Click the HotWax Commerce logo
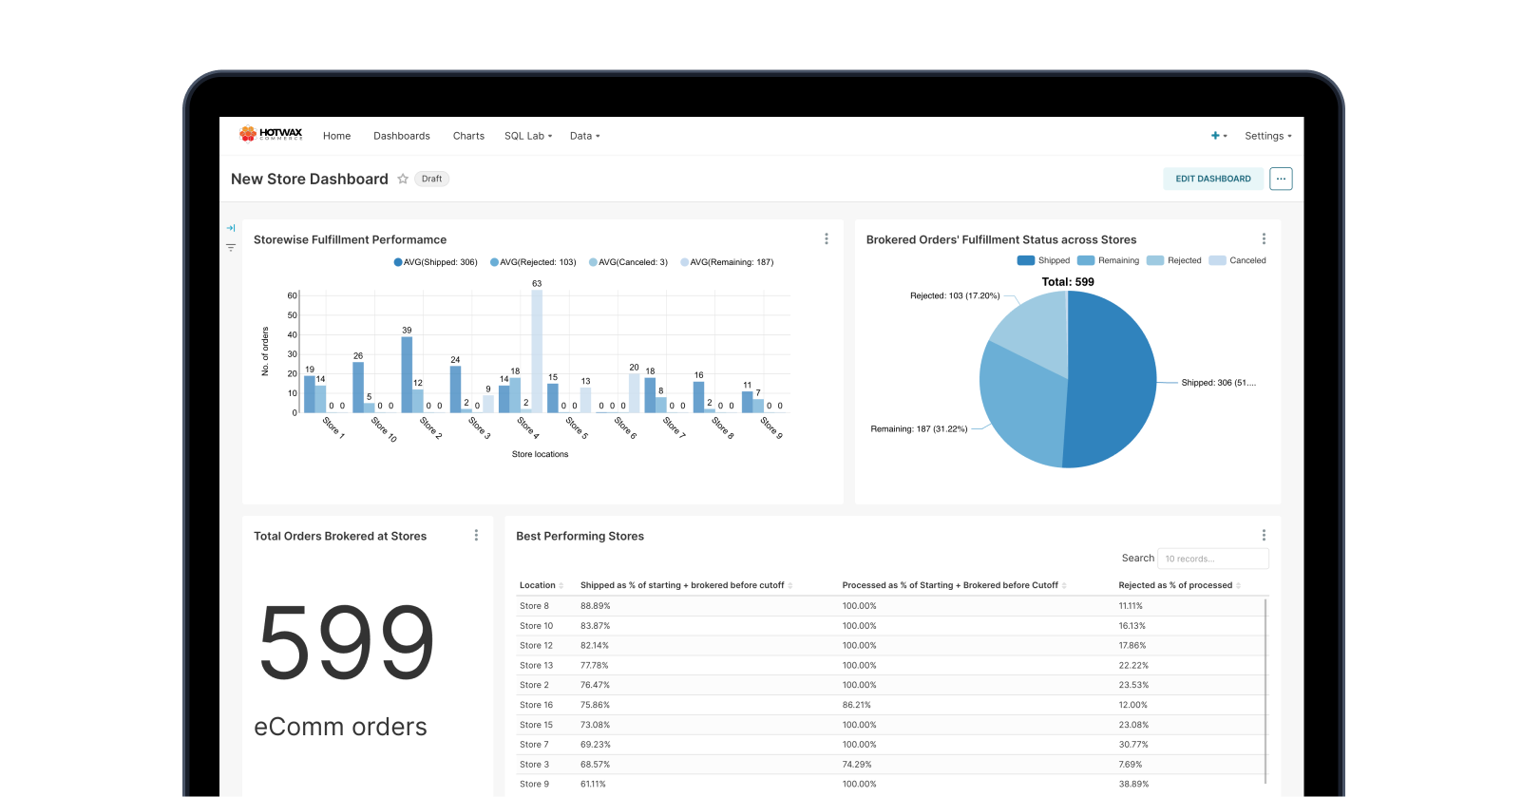Image resolution: width=1522 pixels, height=797 pixels. pyautogui.click(x=271, y=135)
